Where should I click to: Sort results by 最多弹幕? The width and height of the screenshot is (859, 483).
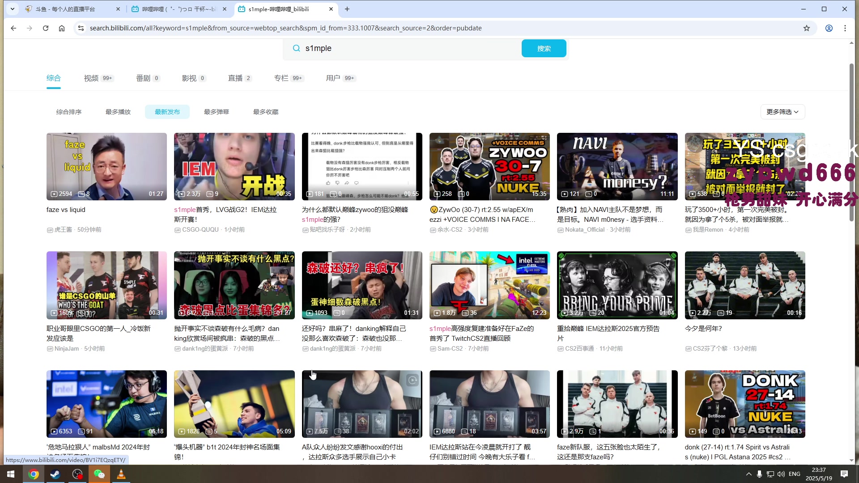217,112
